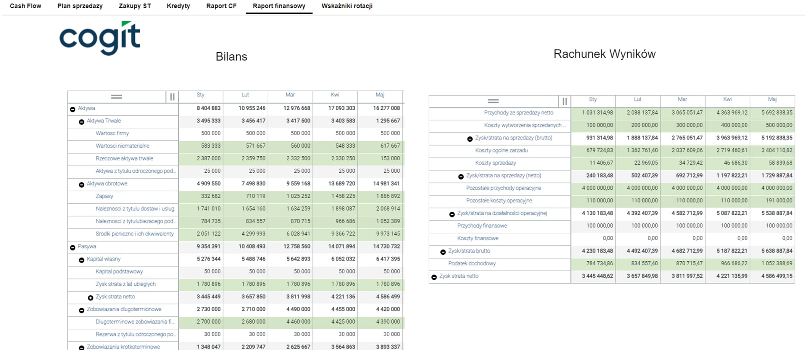
Task: Collapse the Aktywa Trwale group
Action: point(81,122)
